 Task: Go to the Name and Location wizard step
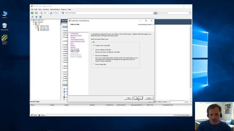pos(76,36)
